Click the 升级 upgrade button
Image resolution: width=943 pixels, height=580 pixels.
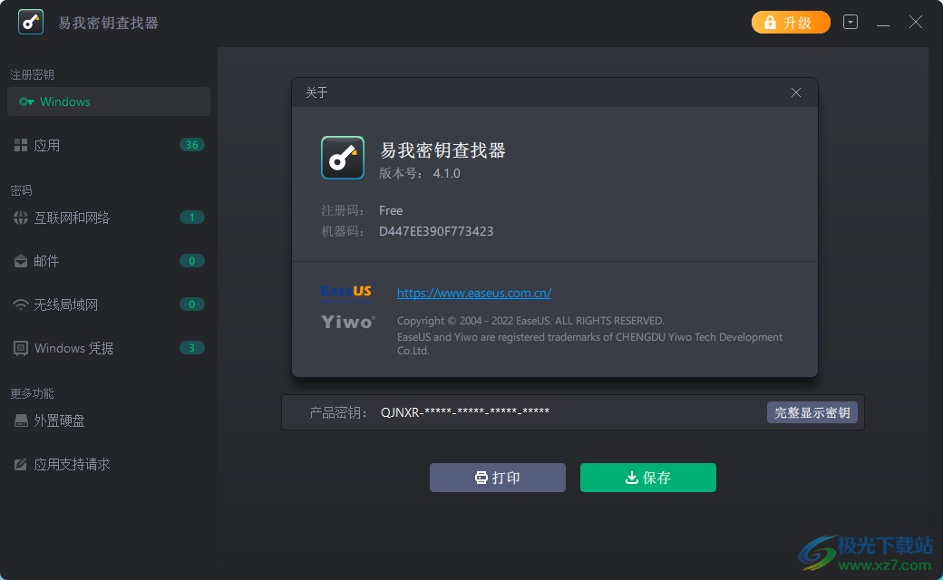(x=790, y=21)
